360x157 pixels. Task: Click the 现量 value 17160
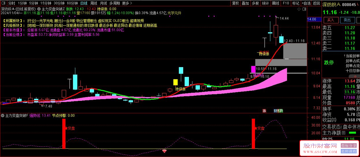pos(349,97)
